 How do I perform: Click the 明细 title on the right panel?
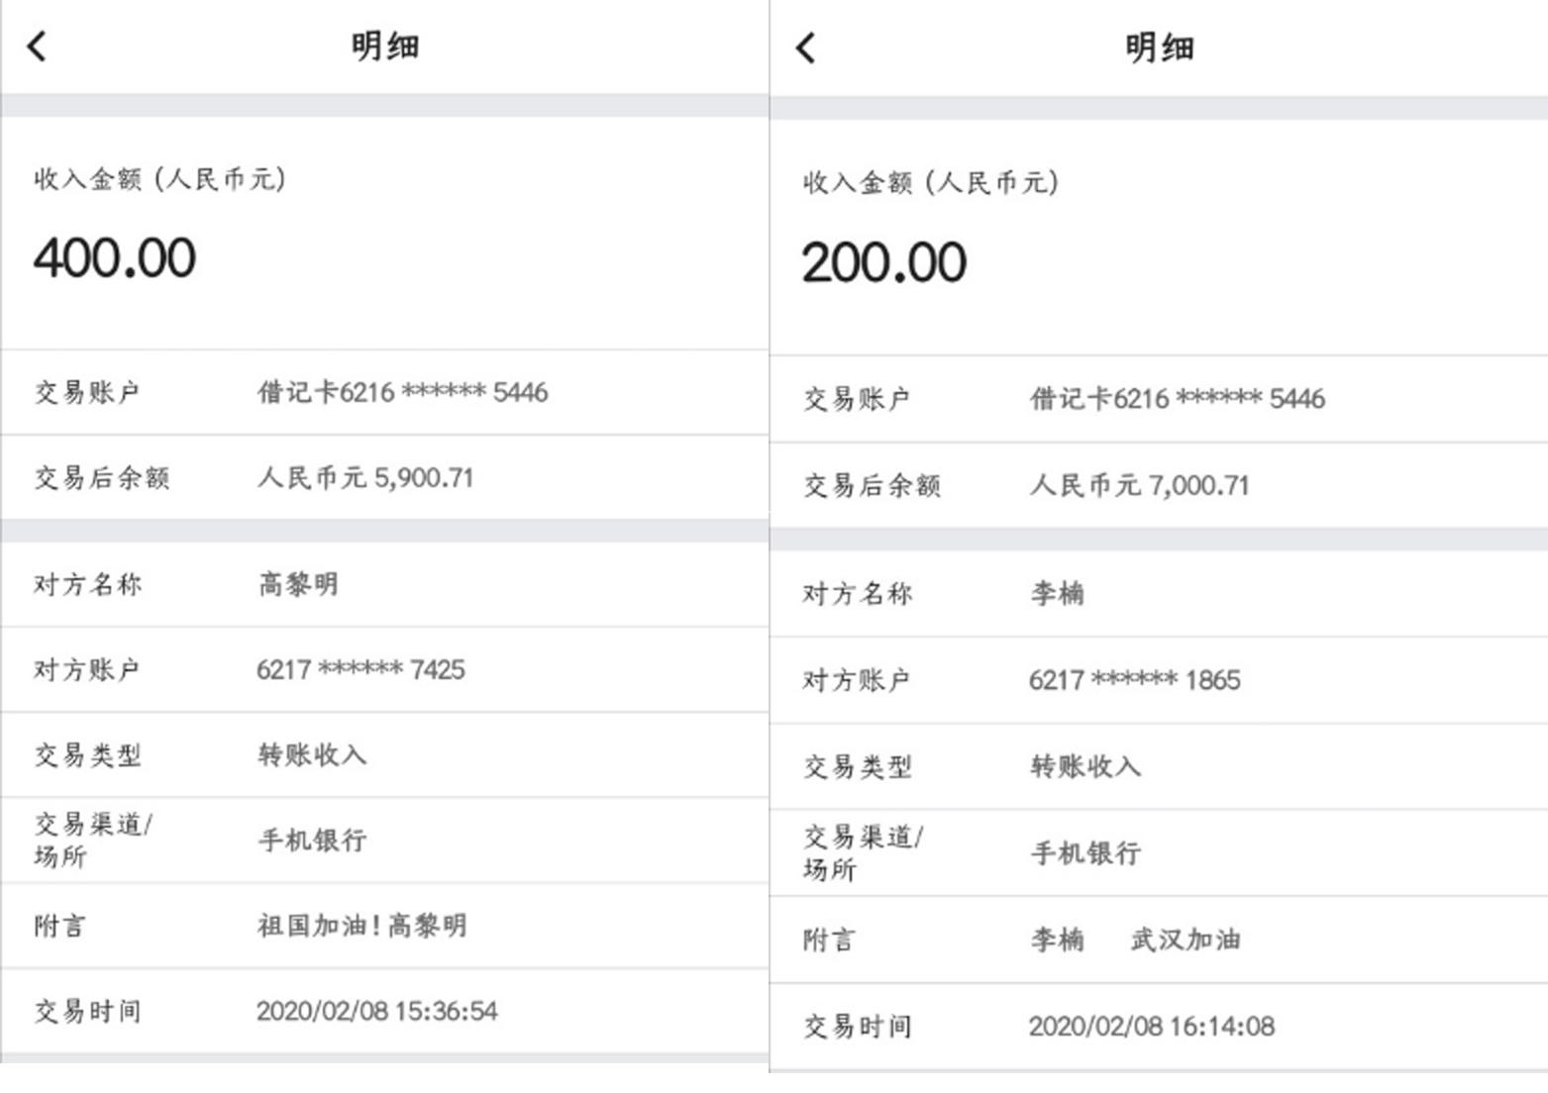[1159, 48]
